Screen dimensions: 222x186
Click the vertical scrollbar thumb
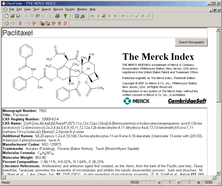click(x=218, y=67)
